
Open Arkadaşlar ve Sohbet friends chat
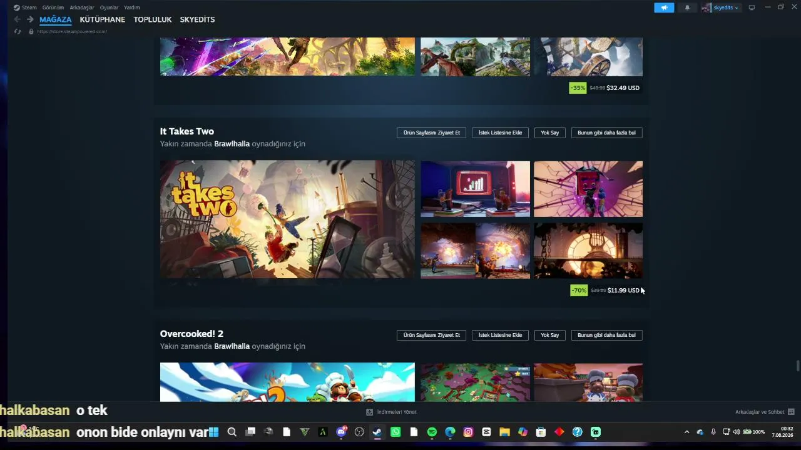[x=765, y=412]
